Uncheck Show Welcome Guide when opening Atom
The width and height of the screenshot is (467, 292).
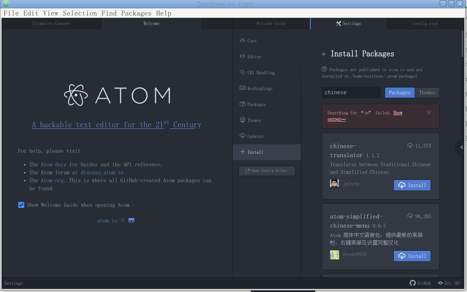(21, 205)
